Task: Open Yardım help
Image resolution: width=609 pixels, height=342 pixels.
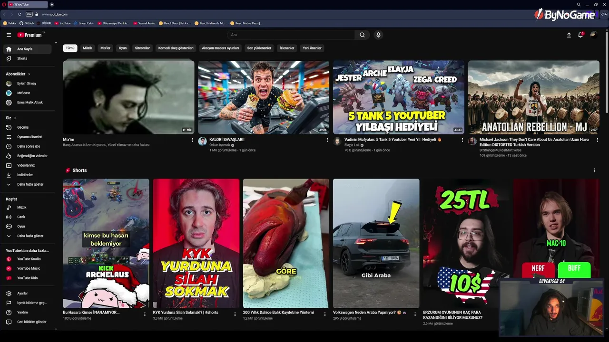Action: [x=27, y=313]
